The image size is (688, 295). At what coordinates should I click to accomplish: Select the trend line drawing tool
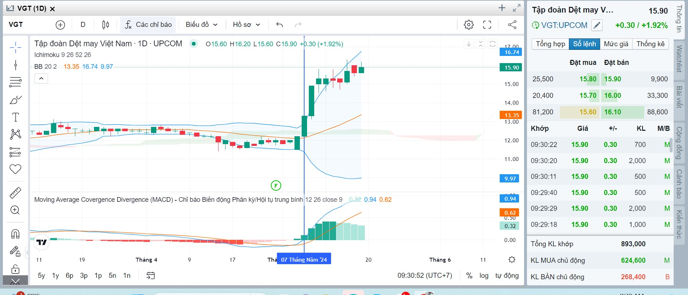click(15, 65)
